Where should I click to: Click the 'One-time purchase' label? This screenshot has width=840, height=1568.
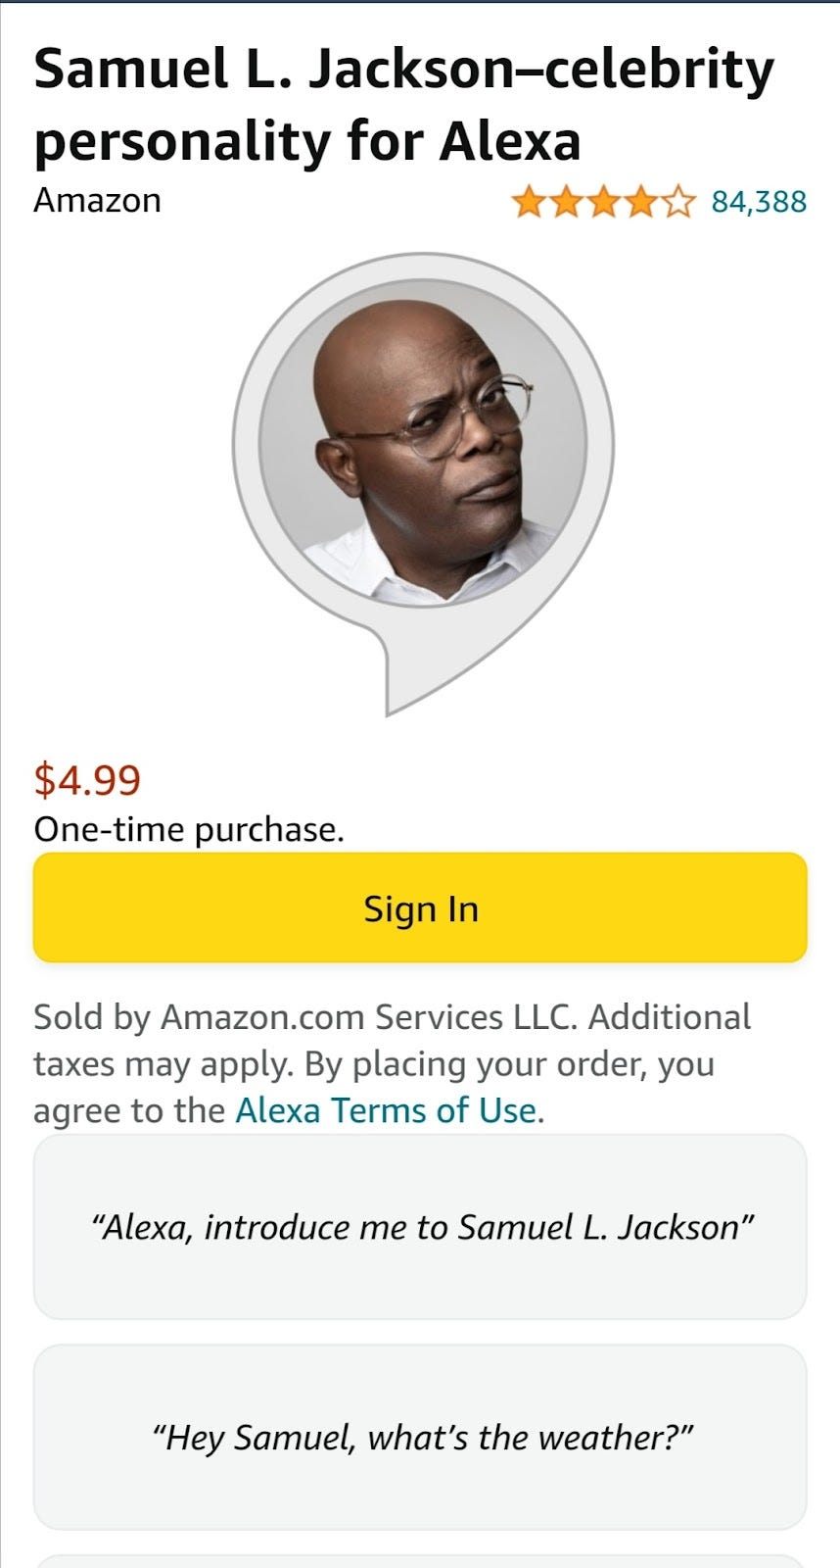pos(188,828)
